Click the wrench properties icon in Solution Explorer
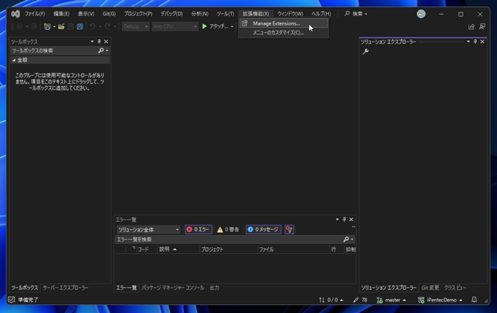The width and height of the screenshot is (497, 313). 365,52
